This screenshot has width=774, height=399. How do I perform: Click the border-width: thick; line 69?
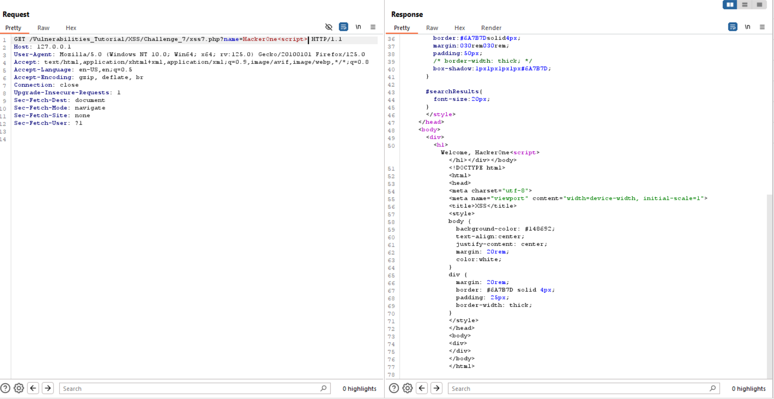pyautogui.click(x=494, y=305)
